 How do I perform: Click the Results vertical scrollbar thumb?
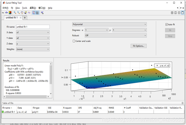pyautogui.click(x=51, y=74)
